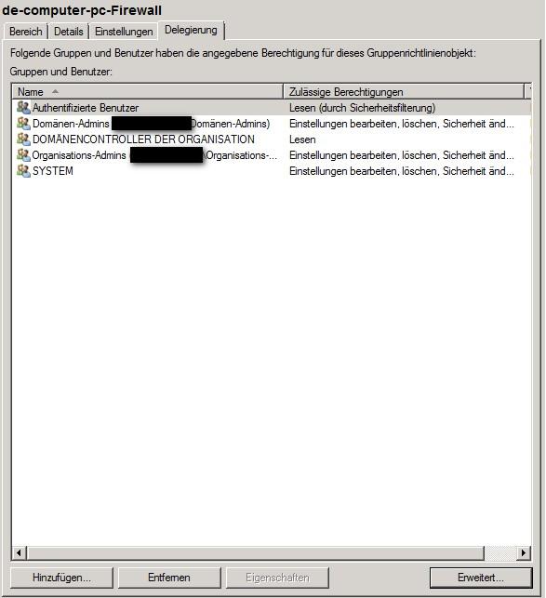
Task: Click the DOMÄNENCONTROLLER DER ORGANISATION group icon
Action: 23,140
